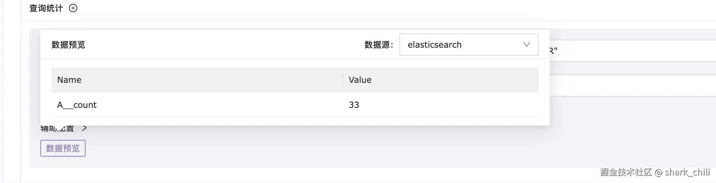Image resolution: width=716 pixels, height=183 pixels.
Task: Click the 数据预览 button
Action: pos(63,148)
